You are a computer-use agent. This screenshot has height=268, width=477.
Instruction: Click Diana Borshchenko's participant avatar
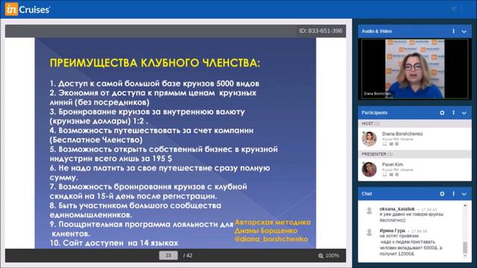(370, 139)
